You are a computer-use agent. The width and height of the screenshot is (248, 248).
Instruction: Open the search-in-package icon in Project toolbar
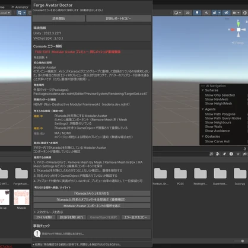click(211, 154)
